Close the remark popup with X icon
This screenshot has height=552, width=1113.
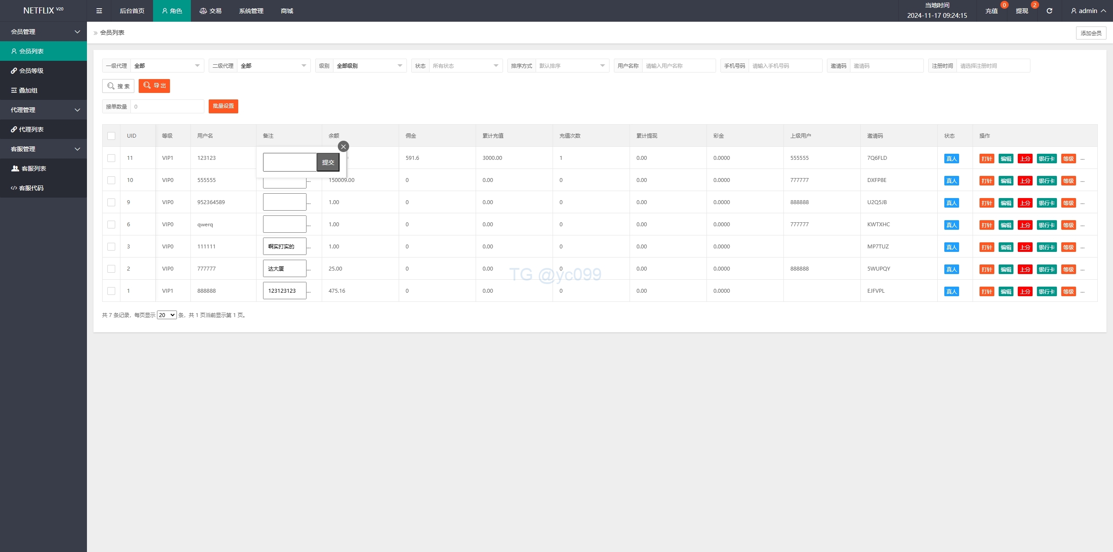(x=343, y=147)
